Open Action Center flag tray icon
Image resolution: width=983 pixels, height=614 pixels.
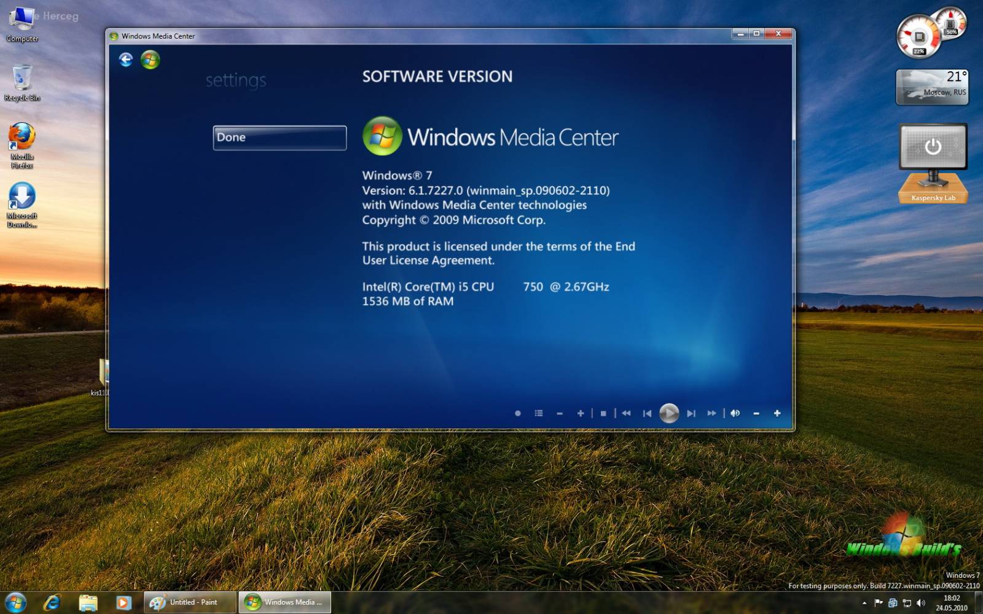879,603
